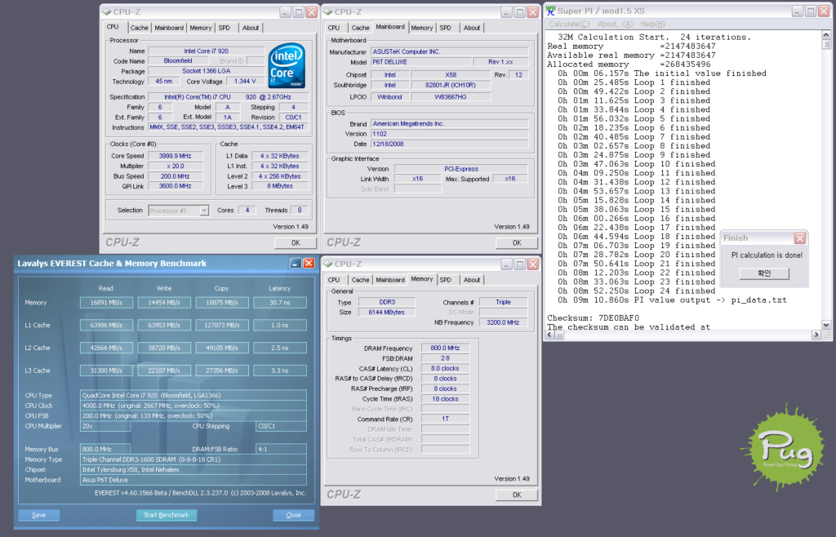Viewport: 836px width, 537px height.
Task: Click the Core Voltage value '1.344 V'
Action: pos(245,82)
